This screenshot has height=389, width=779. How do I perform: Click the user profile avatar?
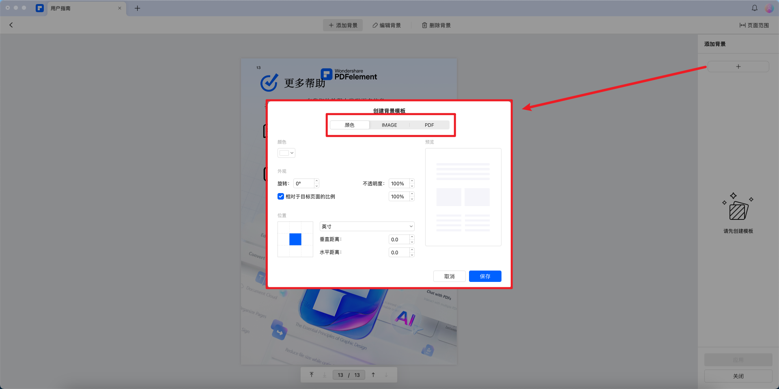(769, 9)
